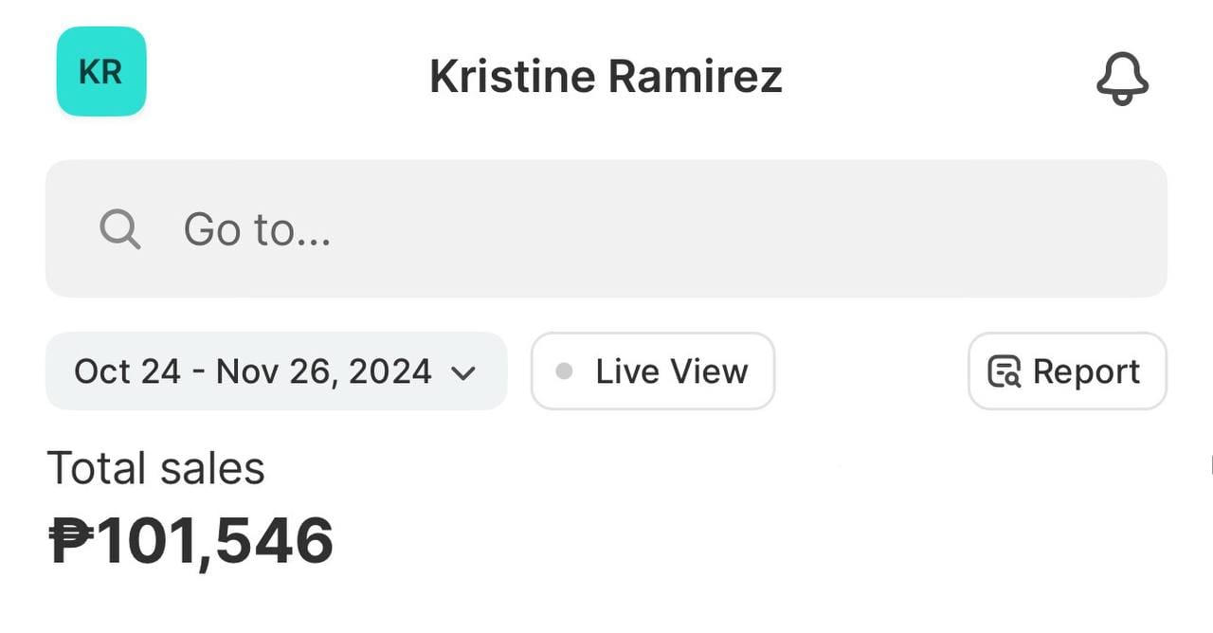Image resolution: width=1213 pixels, height=633 pixels.
Task: Click the Go to... placeholder text
Action: point(257,229)
